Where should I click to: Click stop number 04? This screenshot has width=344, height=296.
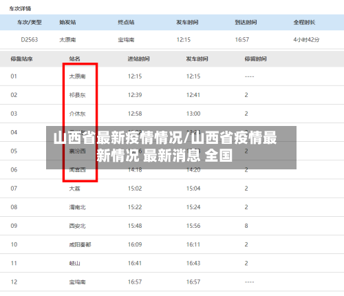(14, 132)
